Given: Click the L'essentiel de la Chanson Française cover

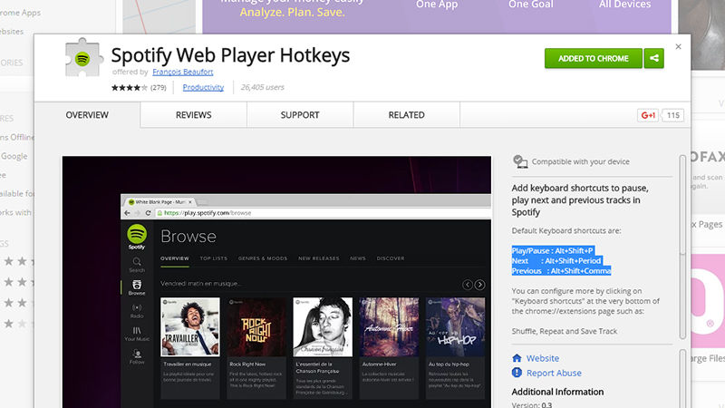Looking at the screenshot, I should 323,326.
